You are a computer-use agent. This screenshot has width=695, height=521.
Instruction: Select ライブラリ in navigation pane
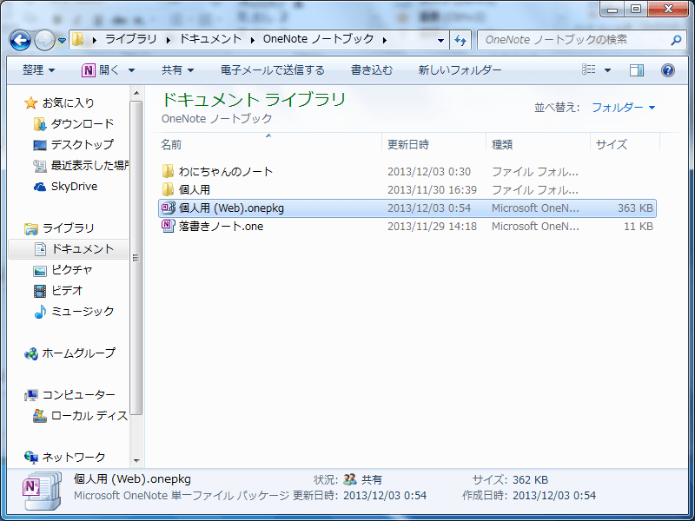click(69, 228)
